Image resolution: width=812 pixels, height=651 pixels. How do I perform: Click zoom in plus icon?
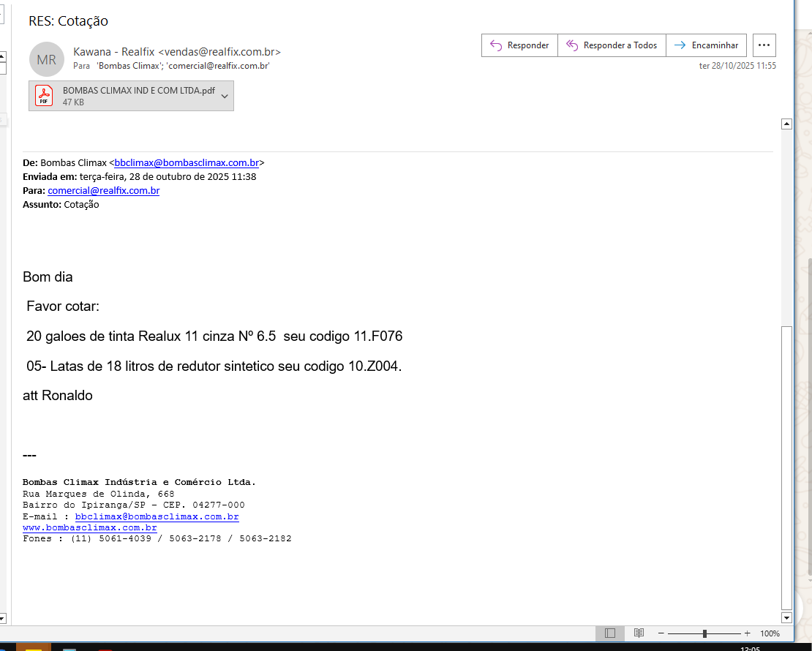[747, 633]
